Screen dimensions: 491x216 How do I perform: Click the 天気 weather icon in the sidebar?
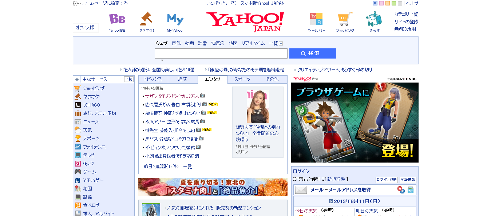[x=78, y=130]
